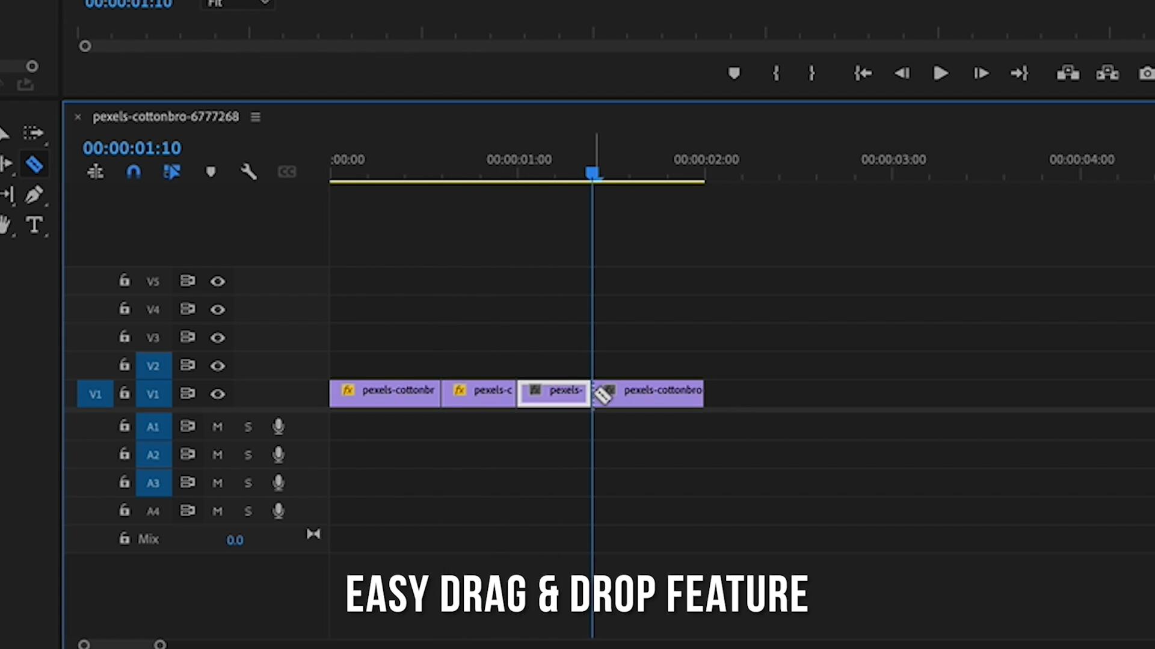Toggle sync lock on track A2
This screenshot has height=649, width=1155.
pos(188,454)
